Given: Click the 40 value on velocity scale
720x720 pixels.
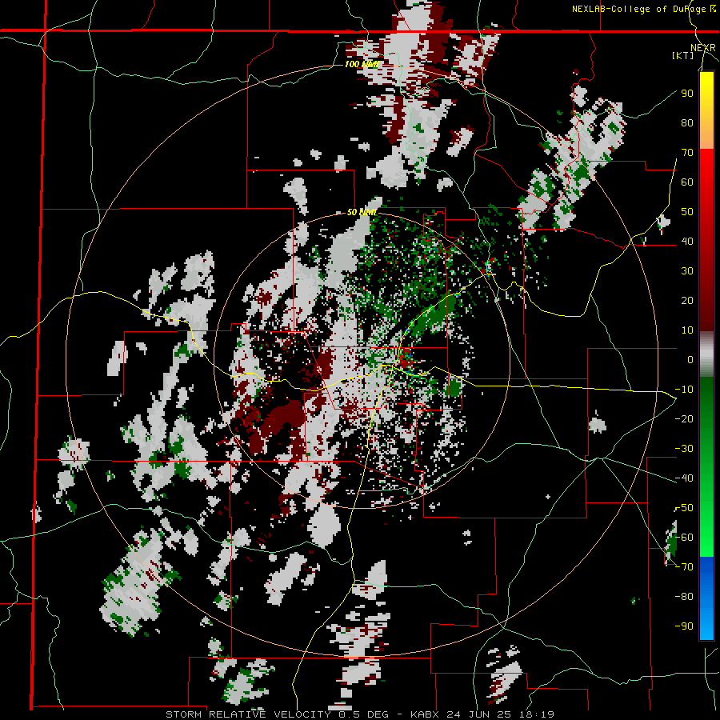Looking at the screenshot, I should 687,242.
